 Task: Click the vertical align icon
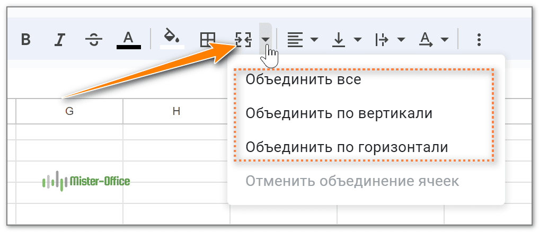click(x=339, y=40)
